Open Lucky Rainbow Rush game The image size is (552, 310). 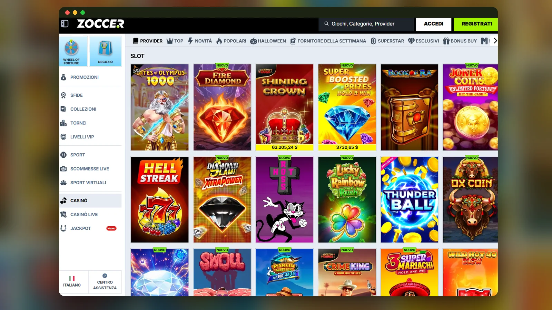click(x=347, y=199)
